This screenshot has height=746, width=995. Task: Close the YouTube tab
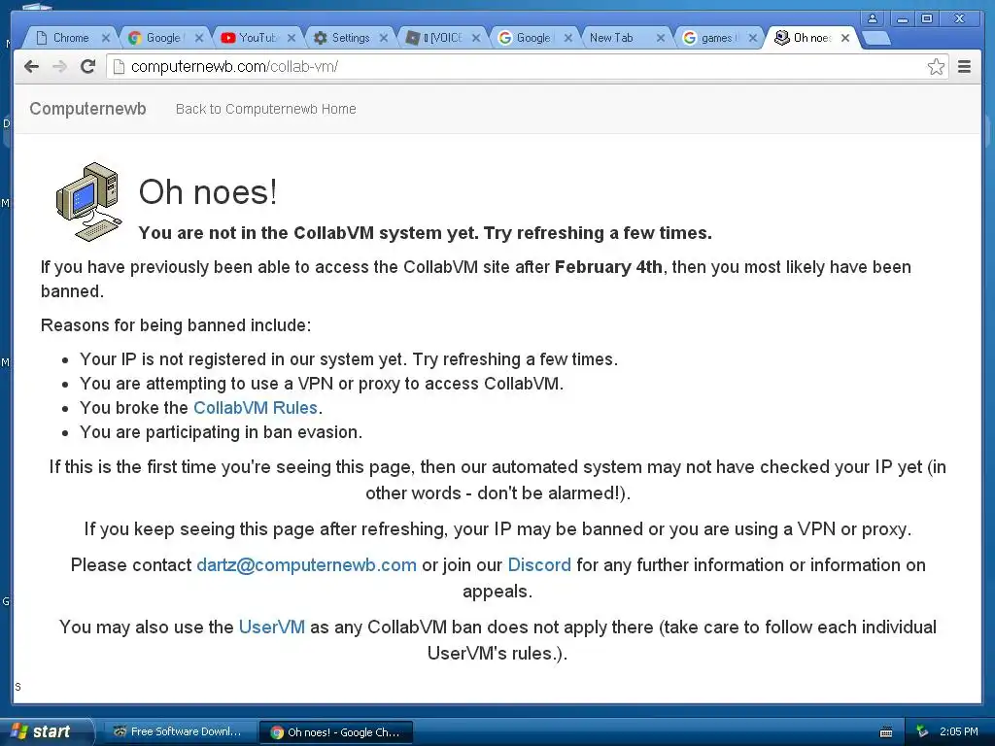coord(292,38)
